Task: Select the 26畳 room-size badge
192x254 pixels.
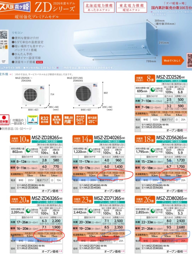Action: [145, 200]
